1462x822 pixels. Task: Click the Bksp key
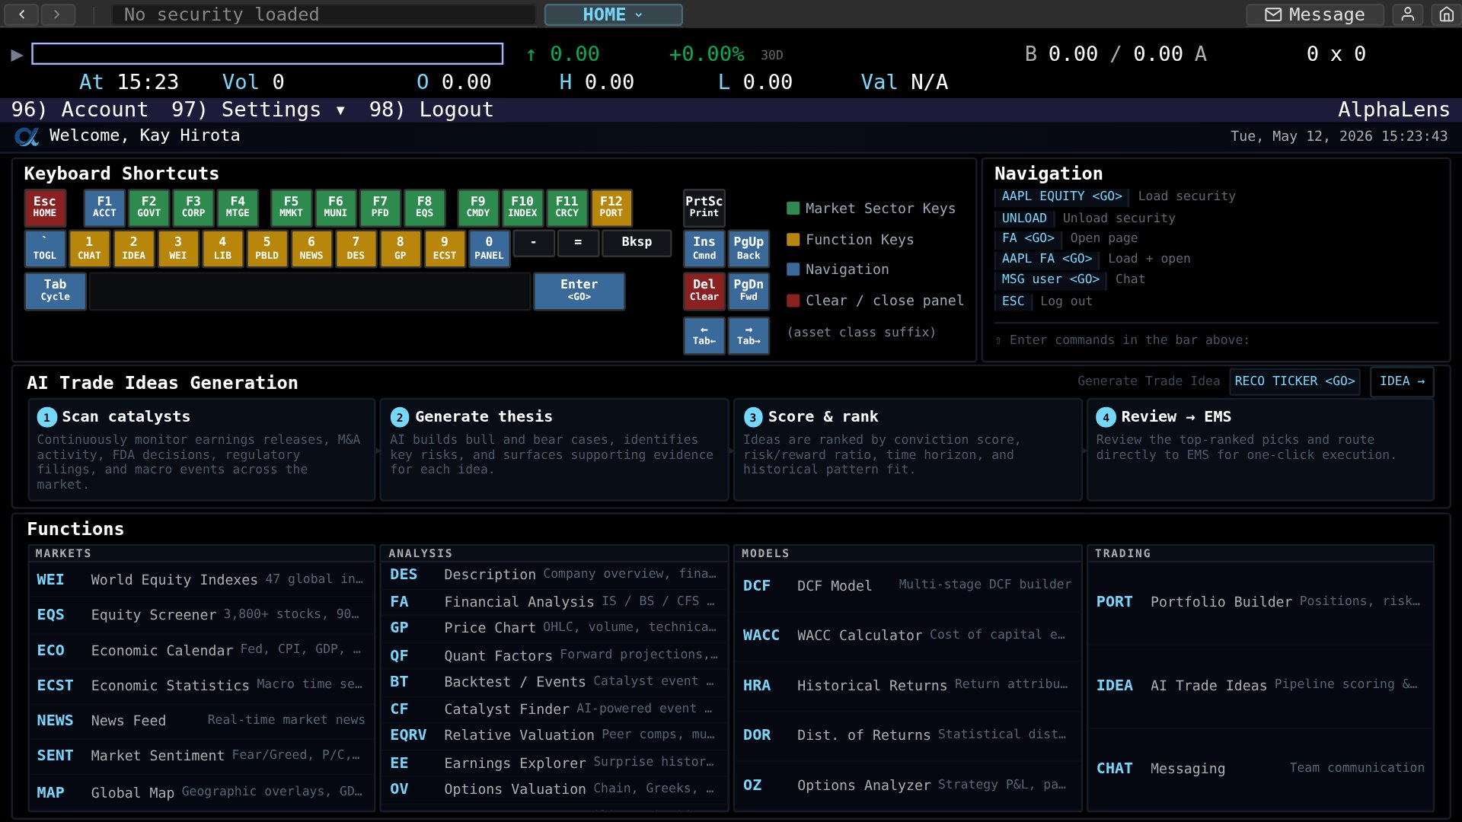coord(637,243)
